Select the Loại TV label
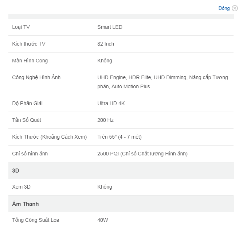Screen dimensions: 243x228 click(x=21, y=27)
